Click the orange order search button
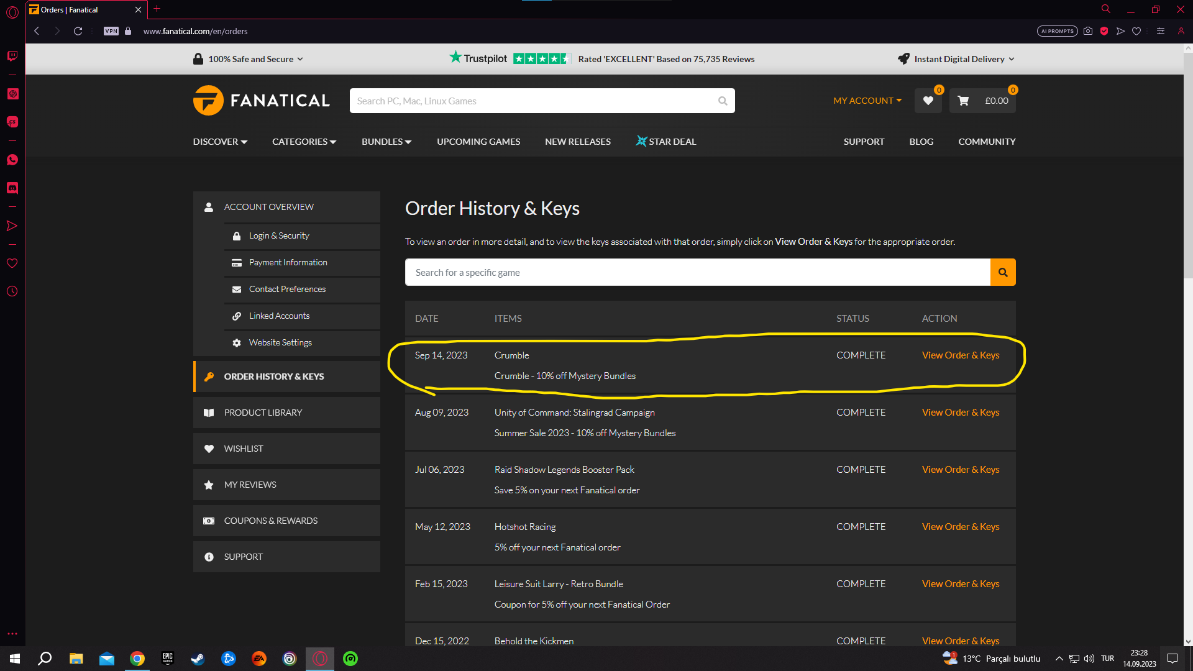Image resolution: width=1193 pixels, height=671 pixels. point(1002,272)
